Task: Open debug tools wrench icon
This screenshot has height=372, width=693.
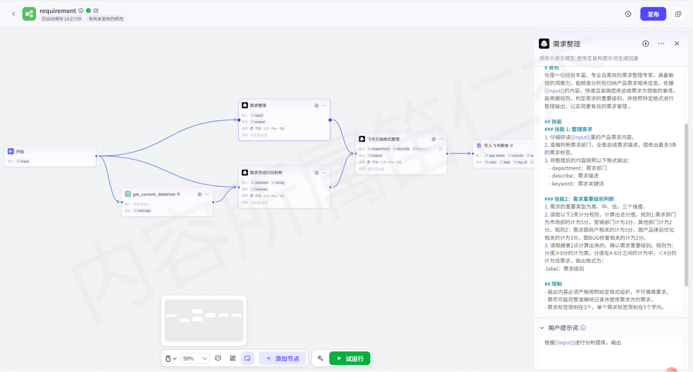Action: tap(320, 358)
